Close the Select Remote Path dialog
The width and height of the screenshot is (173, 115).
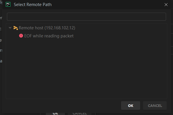[166, 5]
